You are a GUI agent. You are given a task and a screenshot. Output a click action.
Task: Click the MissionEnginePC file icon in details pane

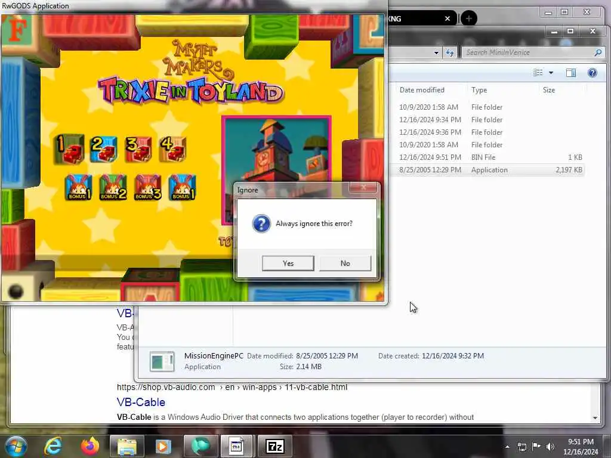coord(162,361)
